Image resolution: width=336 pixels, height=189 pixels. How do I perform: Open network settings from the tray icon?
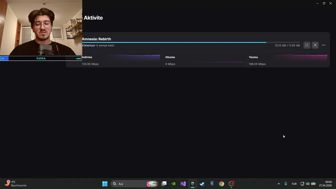[302, 184]
